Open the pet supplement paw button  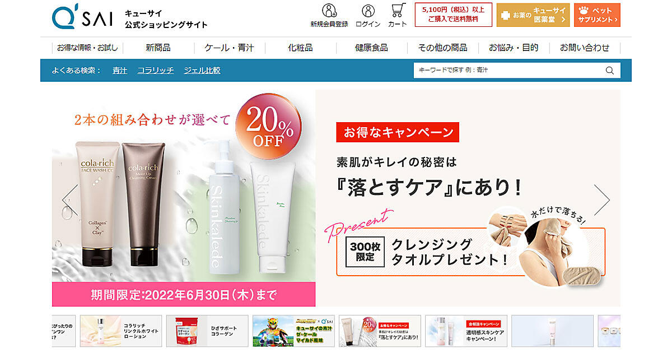click(x=597, y=15)
